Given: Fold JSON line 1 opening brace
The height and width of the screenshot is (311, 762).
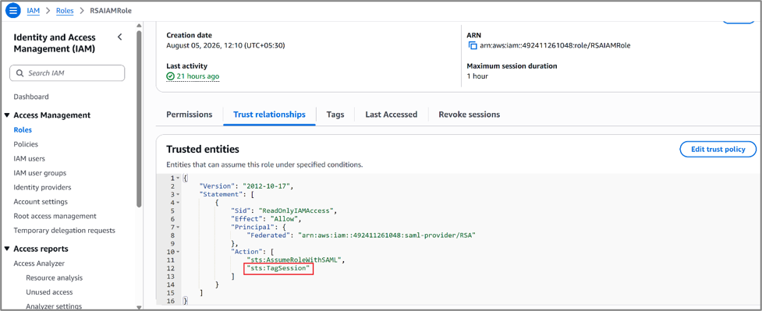Looking at the screenshot, I should pos(179,178).
